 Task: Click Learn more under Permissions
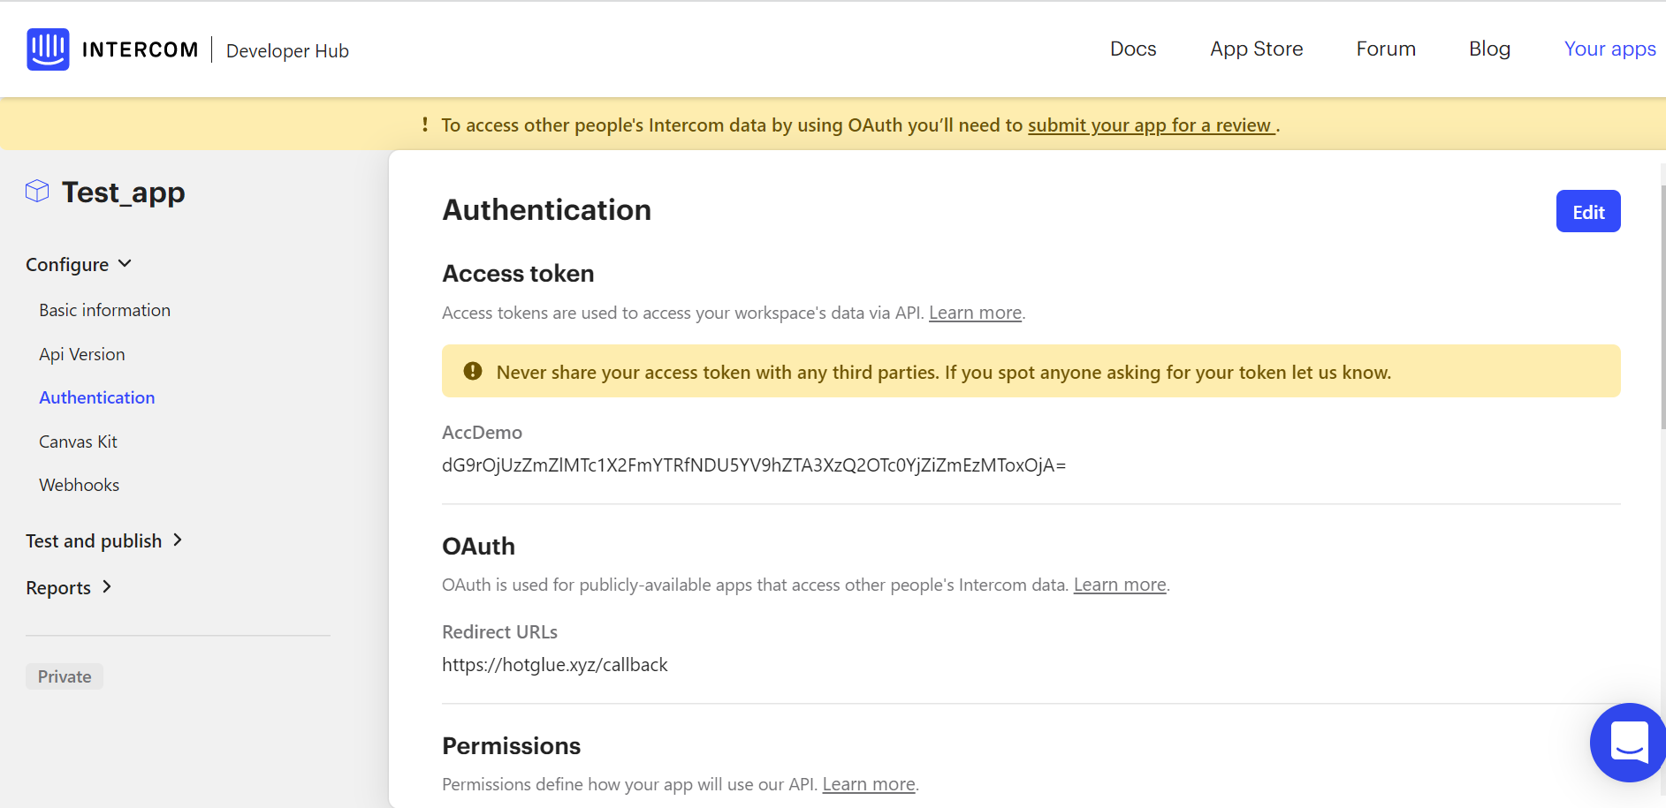869,784
